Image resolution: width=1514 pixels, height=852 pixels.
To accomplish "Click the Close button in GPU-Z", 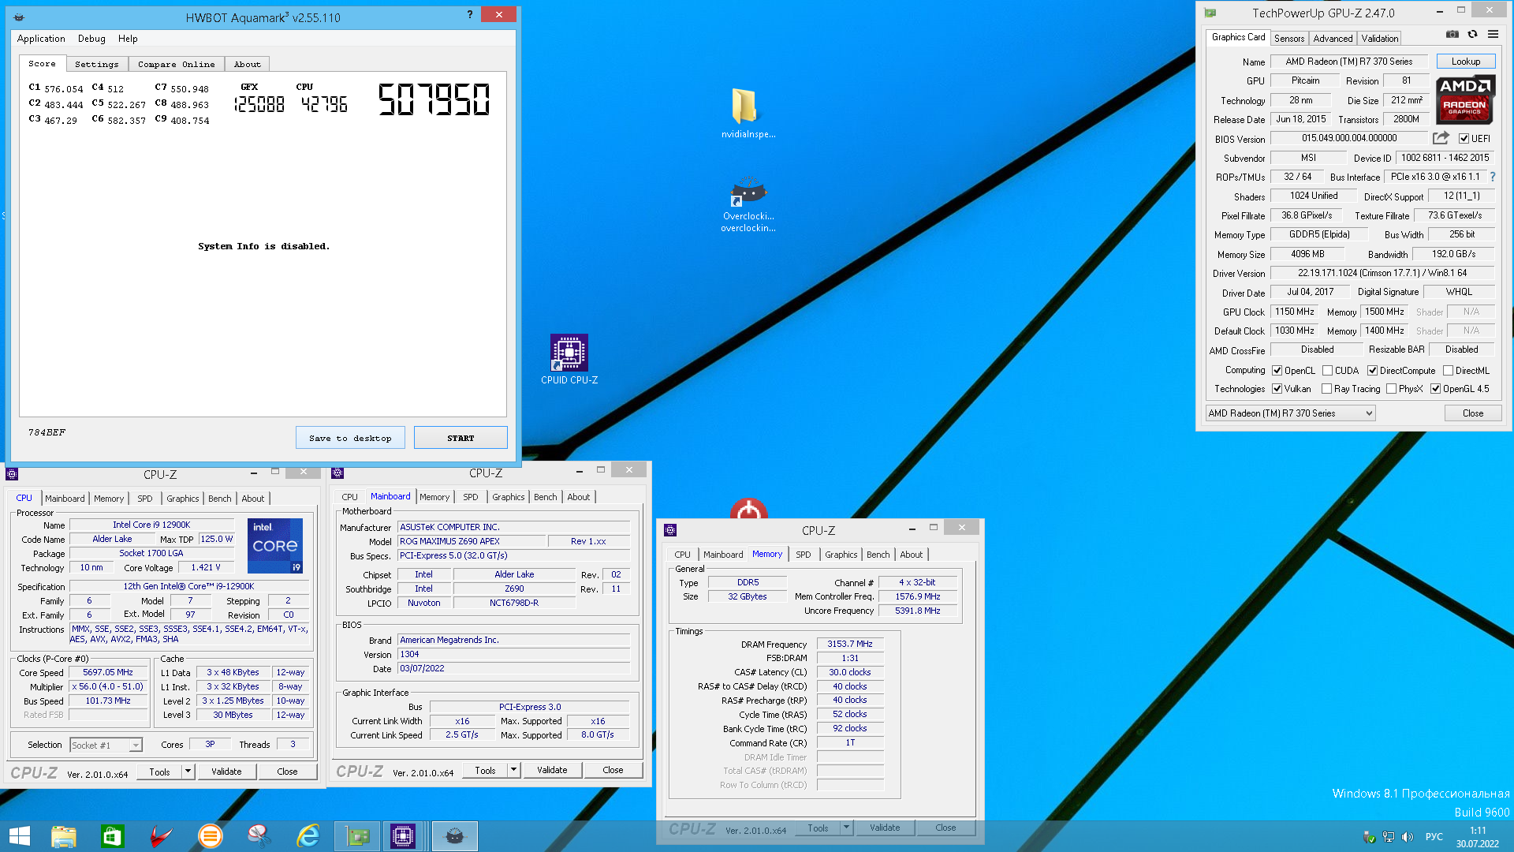I will (x=1473, y=413).
